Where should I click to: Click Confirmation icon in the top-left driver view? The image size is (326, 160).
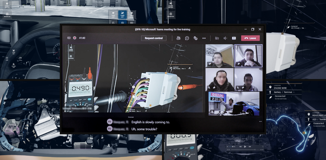tap(7, 5)
